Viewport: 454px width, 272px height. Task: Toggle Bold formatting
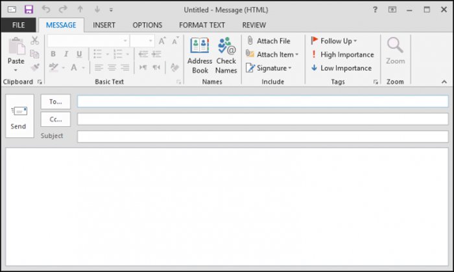point(53,54)
